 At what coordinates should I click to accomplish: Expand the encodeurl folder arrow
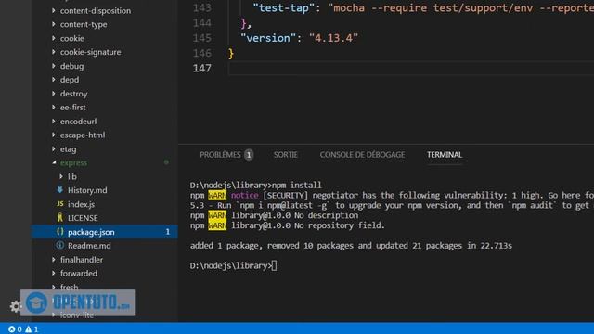point(54,122)
